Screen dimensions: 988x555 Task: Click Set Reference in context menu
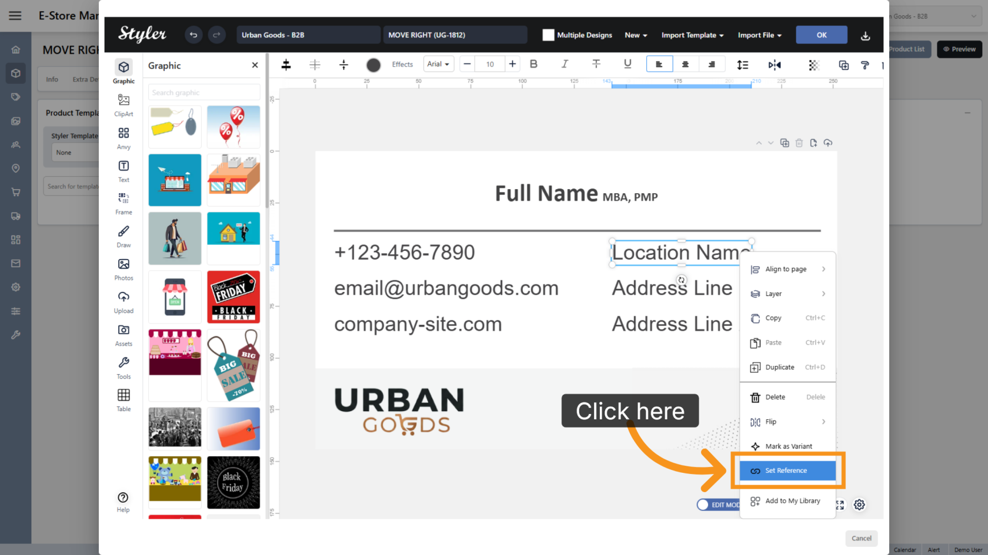[787, 470]
